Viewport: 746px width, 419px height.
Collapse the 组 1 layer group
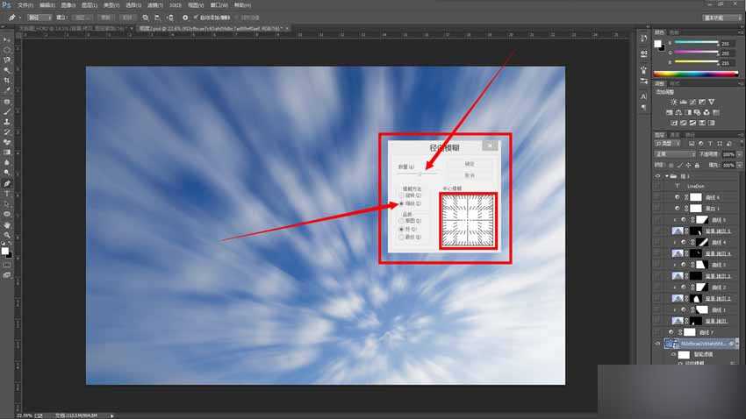(x=667, y=176)
